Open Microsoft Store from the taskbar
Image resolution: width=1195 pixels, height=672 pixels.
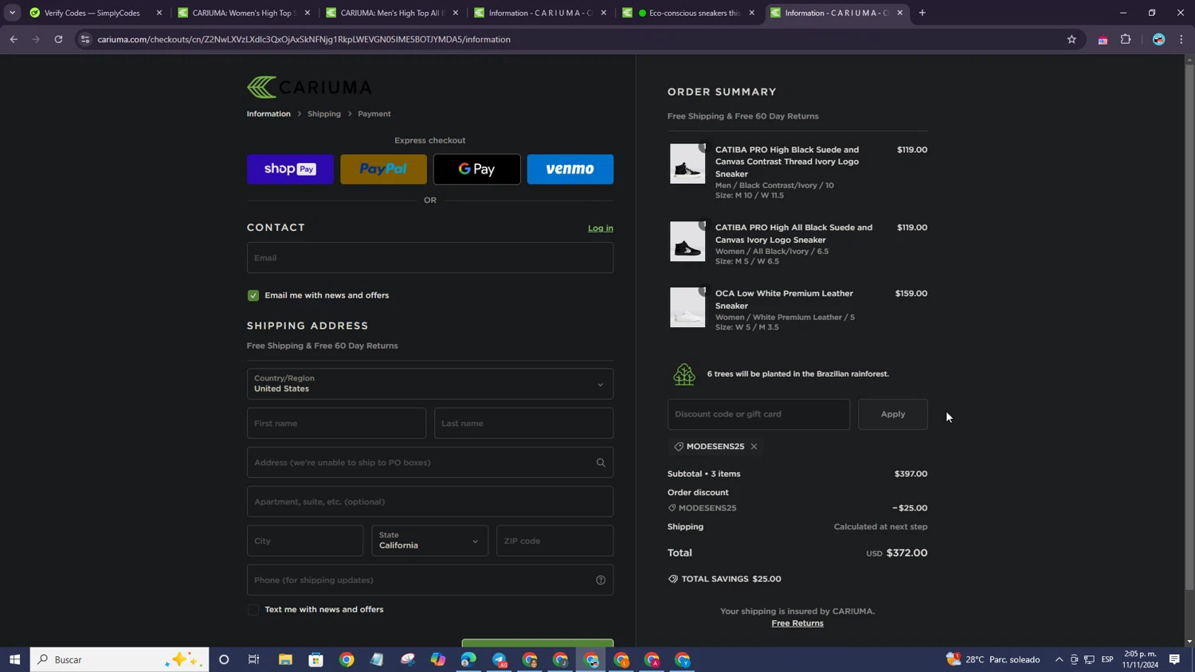(x=316, y=659)
